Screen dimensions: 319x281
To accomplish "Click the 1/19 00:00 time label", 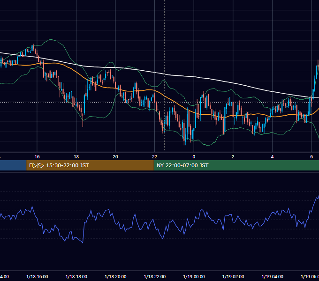I will (x=194, y=276).
